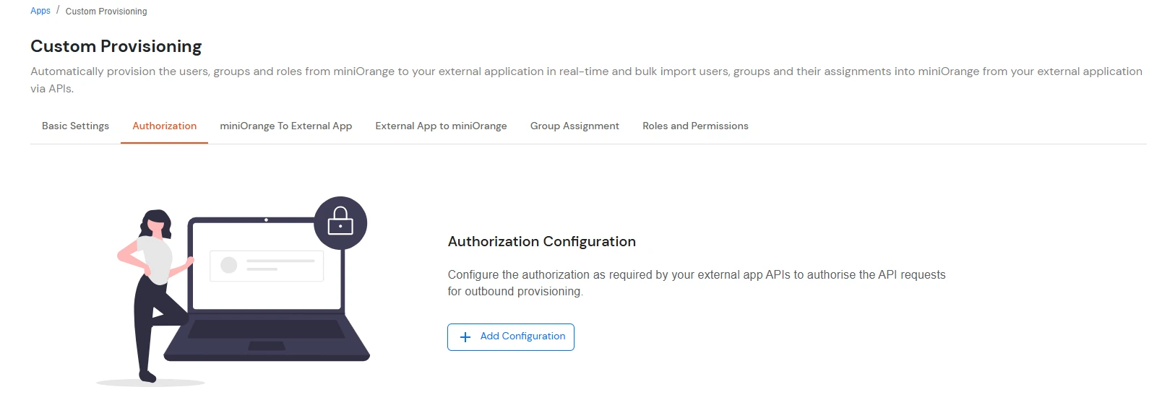Click the Custom Provisioning page heading
The height and width of the screenshot is (413, 1149).
[116, 46]
